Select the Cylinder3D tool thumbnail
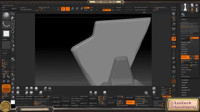The height and width of the screenshot is (112, 200). coord(192,5)
